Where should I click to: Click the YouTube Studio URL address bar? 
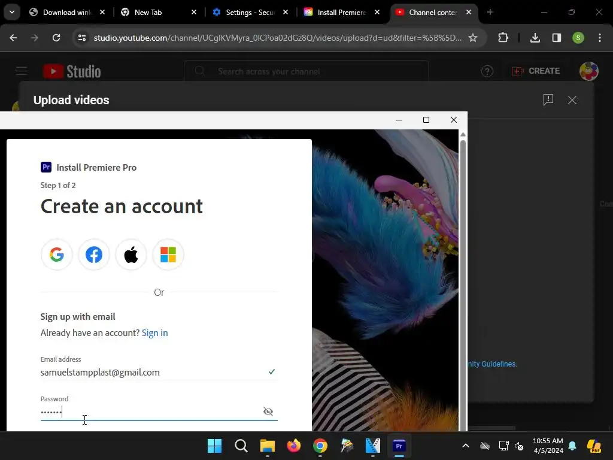tap(278, 38)
